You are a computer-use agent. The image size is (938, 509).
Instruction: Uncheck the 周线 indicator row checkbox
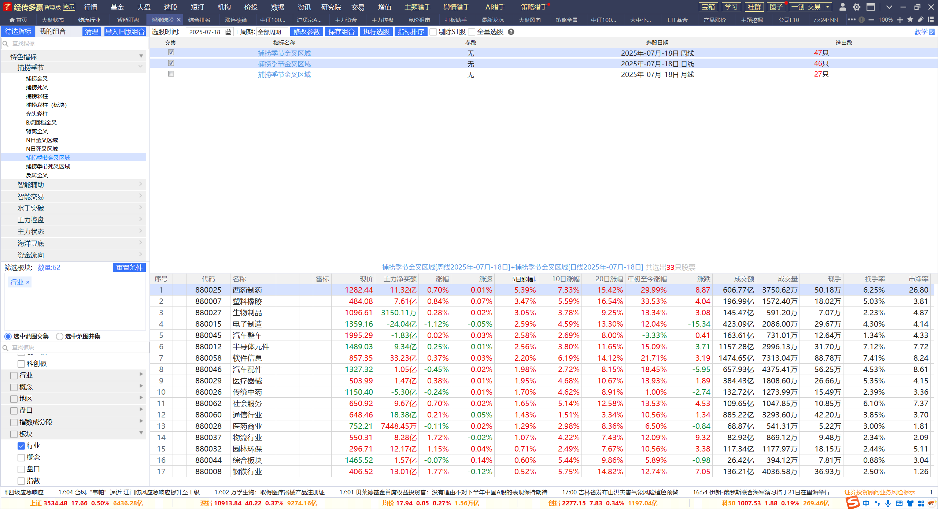tap(171, 53)
